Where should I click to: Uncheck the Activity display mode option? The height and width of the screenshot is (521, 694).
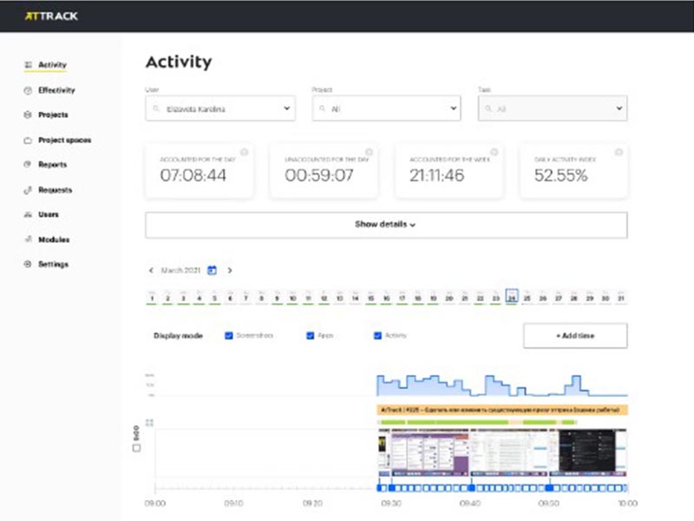(x=377, y=335)
